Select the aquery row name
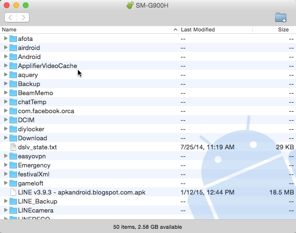 [28, 75]
